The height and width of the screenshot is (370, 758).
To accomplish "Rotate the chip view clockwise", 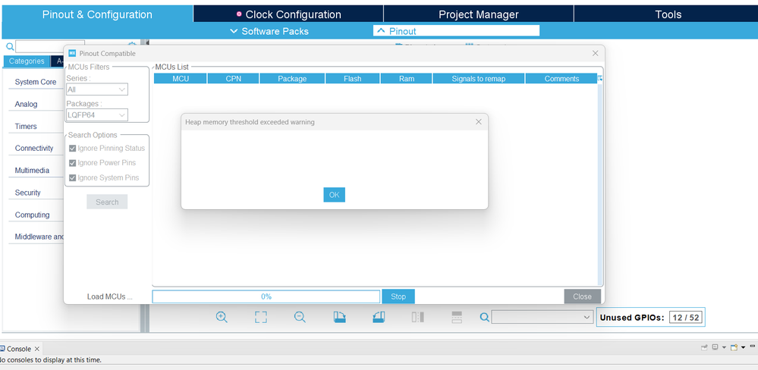I will tap(340, 317).
